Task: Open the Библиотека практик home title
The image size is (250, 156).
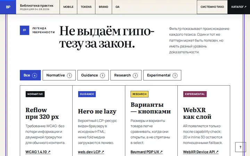Action: 37,6
